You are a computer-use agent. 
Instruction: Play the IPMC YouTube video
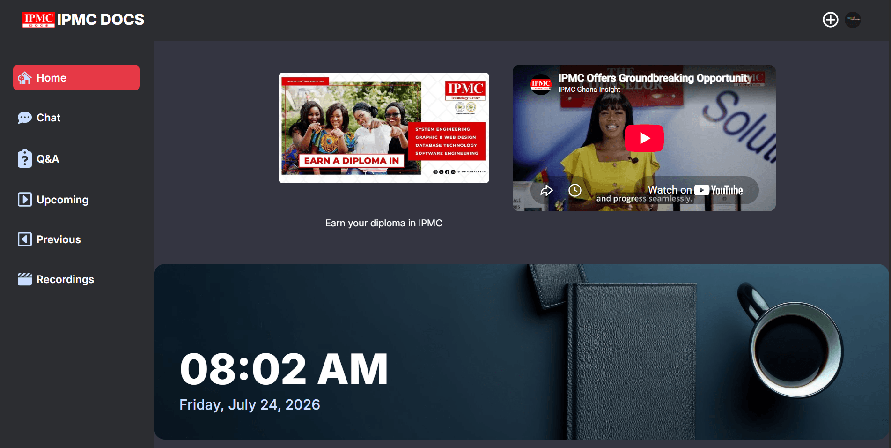(644, 138)
